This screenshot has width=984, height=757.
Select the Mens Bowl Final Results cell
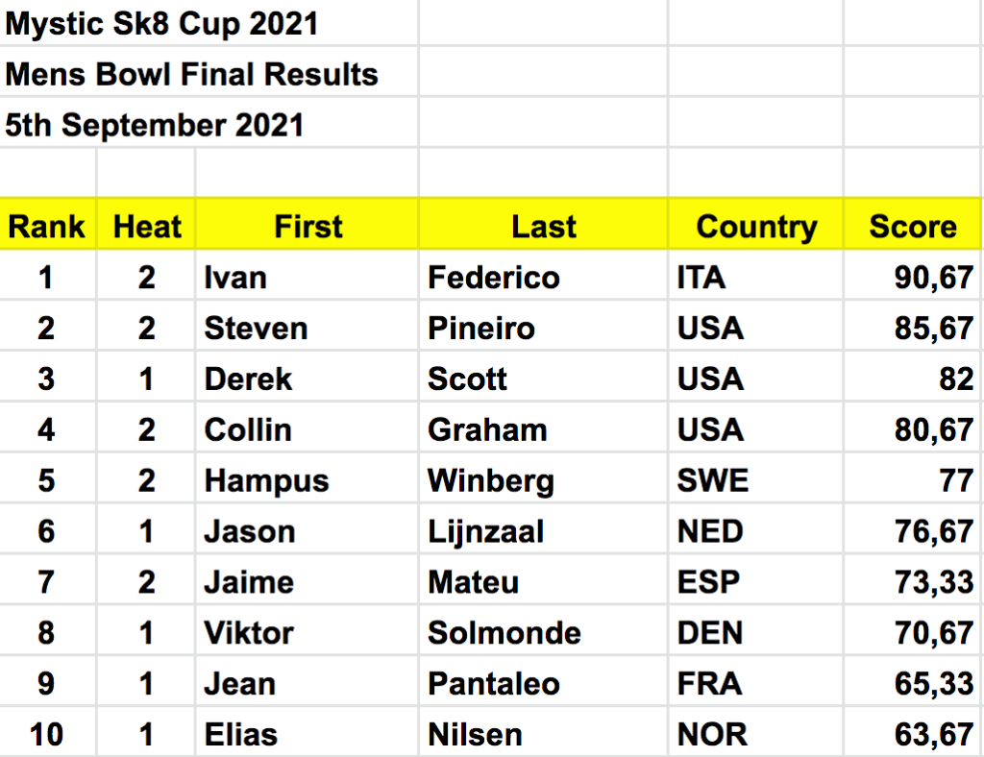pyautogui.click(x=192, y=74)
